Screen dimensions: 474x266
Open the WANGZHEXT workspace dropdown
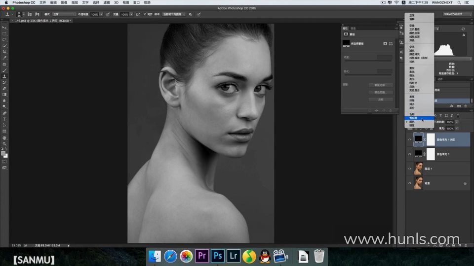456,14
